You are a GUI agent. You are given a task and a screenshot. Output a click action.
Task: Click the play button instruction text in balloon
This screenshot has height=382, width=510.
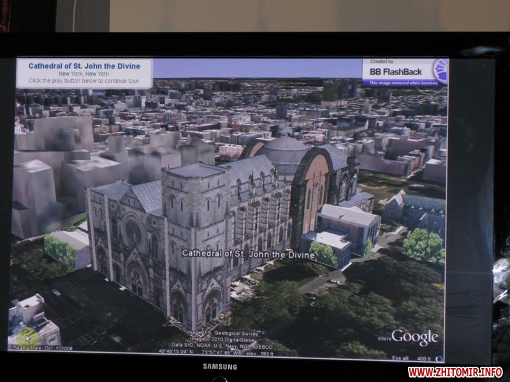click(x=84, y=81)
